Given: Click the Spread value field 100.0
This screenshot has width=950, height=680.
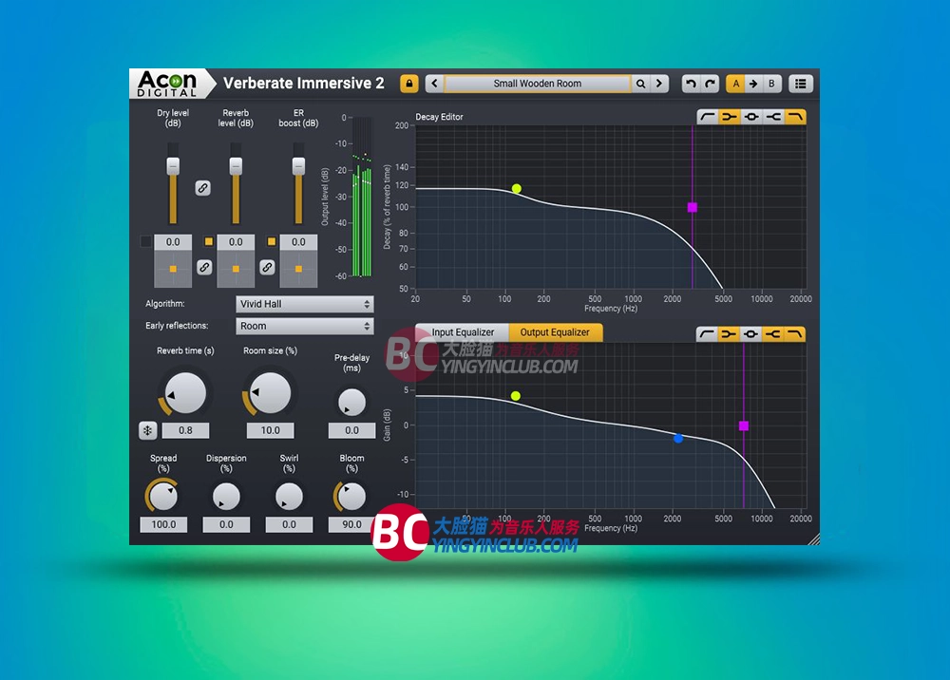Looking at the screenshot, I should point(163,524).
